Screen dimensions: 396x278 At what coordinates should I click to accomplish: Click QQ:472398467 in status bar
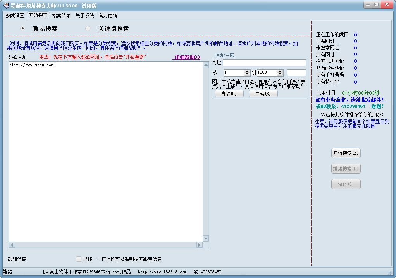click(x=207, y=272)
